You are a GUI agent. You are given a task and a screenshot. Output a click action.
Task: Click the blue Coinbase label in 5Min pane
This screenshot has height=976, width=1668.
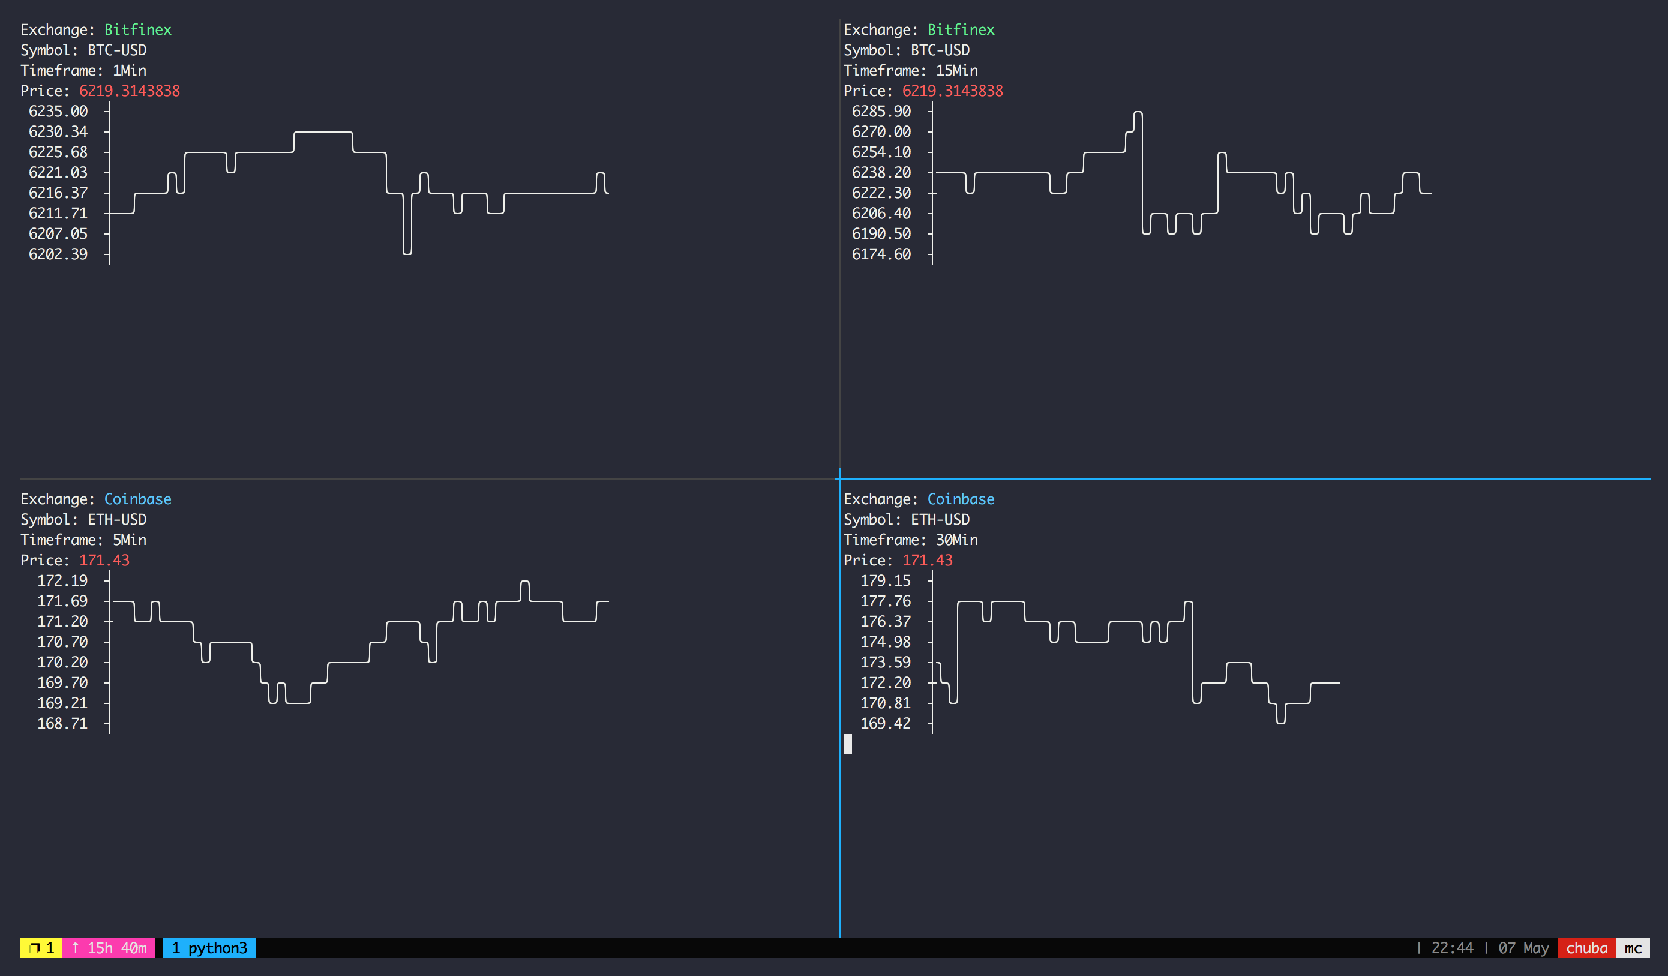pos(137,499)
